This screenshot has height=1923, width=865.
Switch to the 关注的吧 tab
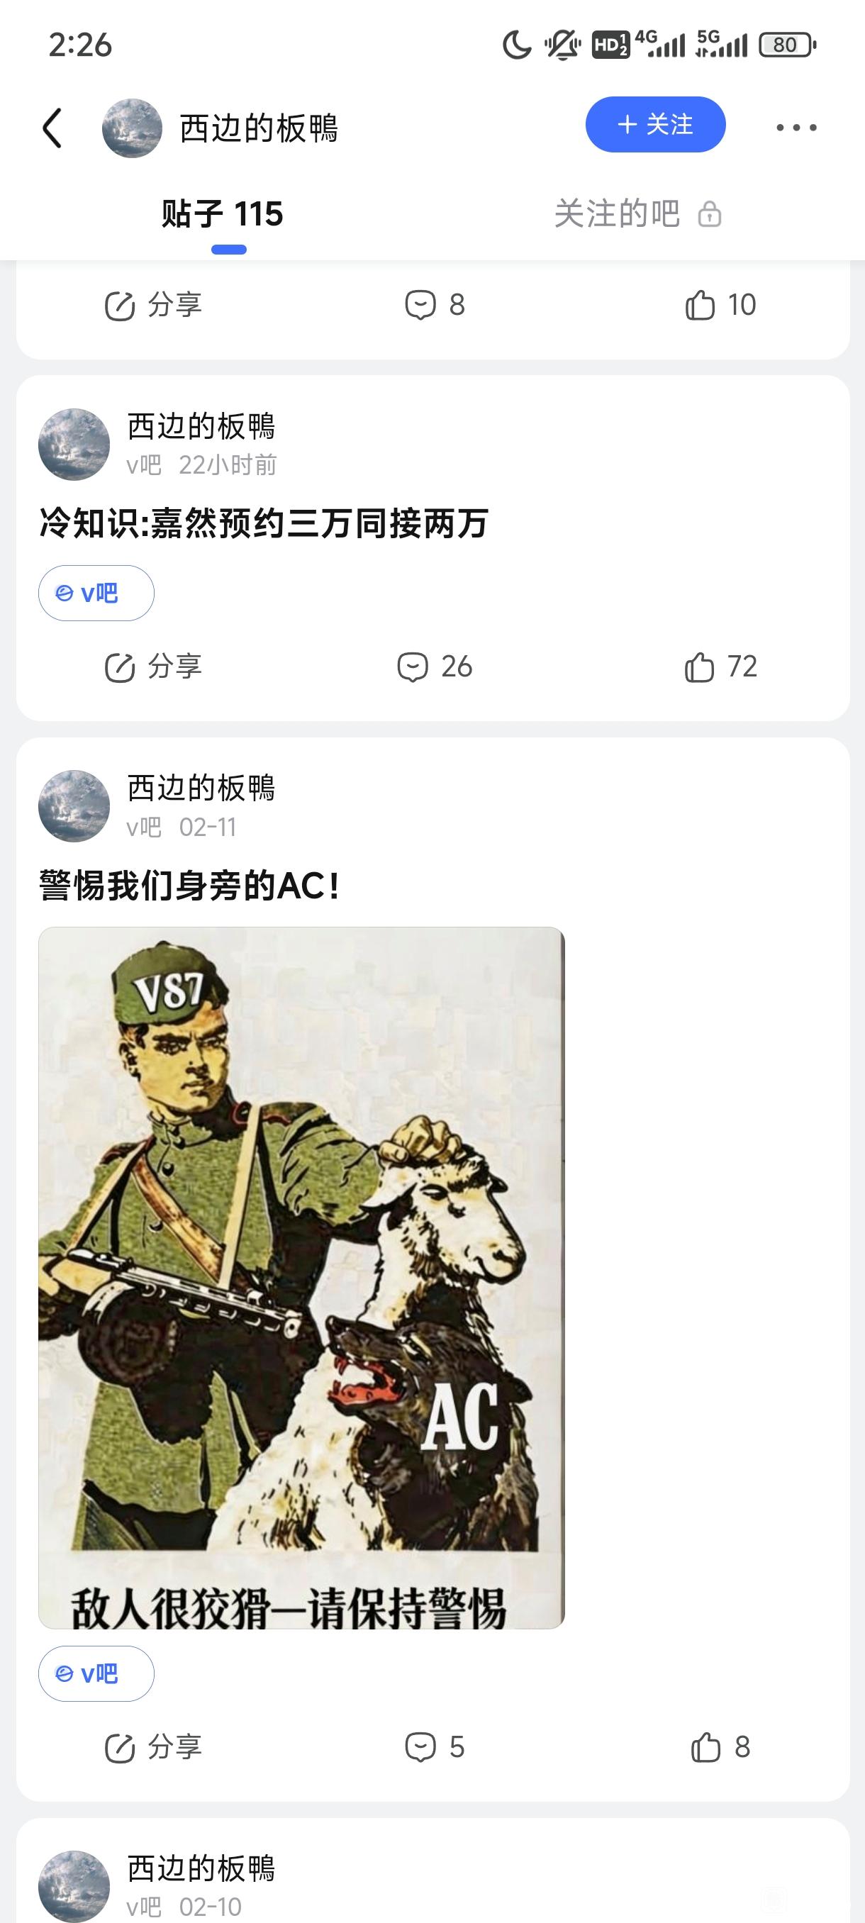click(637, 214)
